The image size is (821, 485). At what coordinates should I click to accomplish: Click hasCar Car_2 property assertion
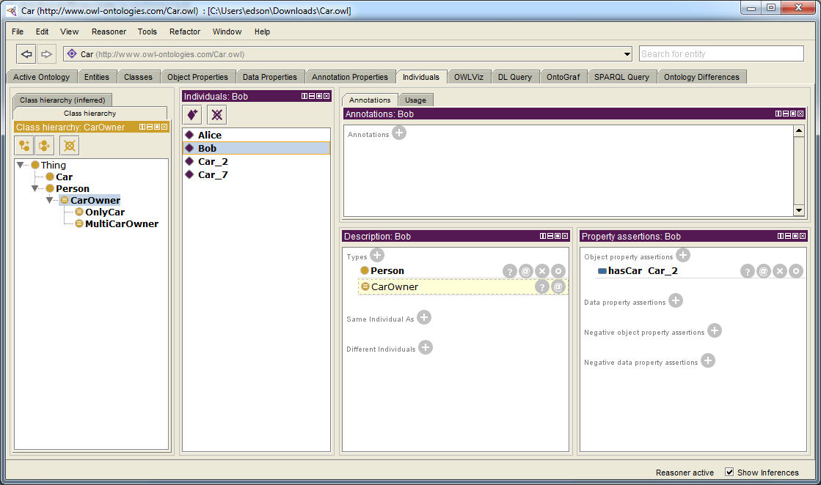[x=643, y=271]
